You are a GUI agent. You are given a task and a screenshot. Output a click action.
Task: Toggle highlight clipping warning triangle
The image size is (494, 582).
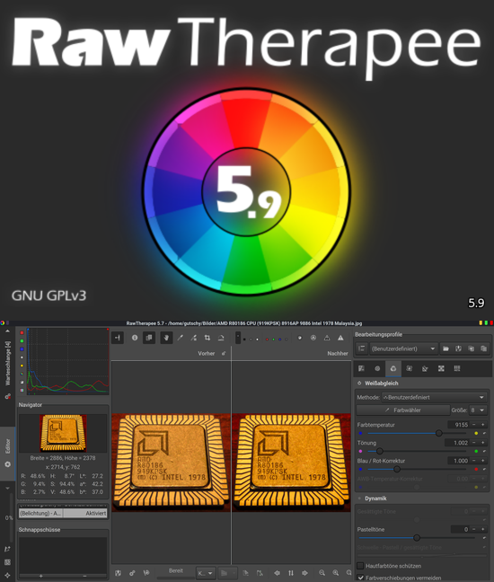pos(340,338)
